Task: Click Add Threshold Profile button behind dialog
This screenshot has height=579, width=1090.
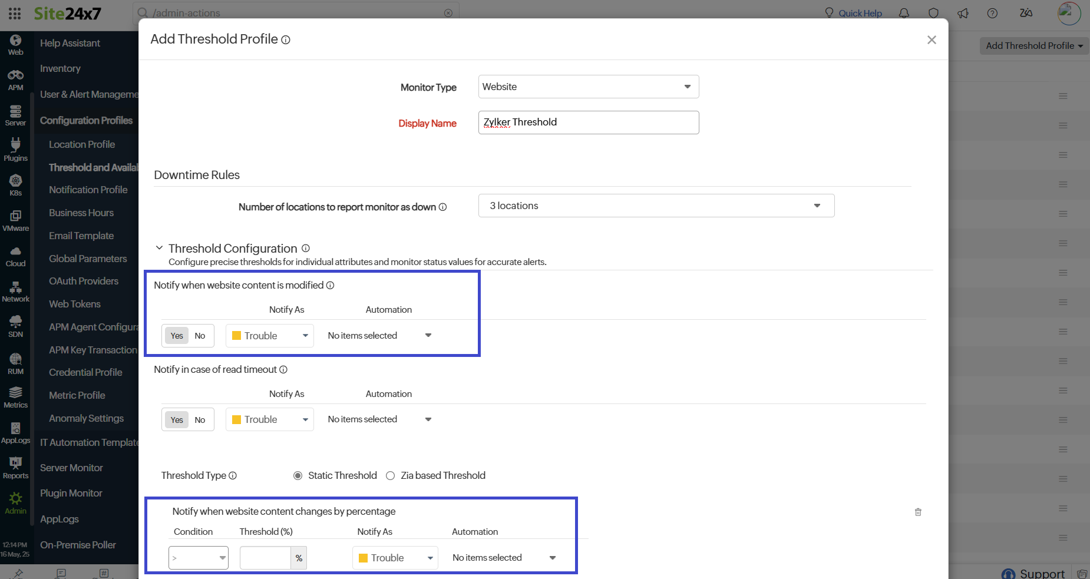Action: 1034,46
